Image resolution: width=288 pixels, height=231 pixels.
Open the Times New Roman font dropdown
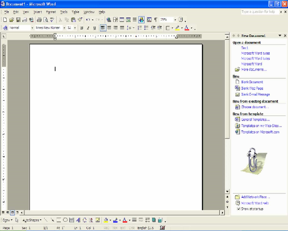coord(64,28)
